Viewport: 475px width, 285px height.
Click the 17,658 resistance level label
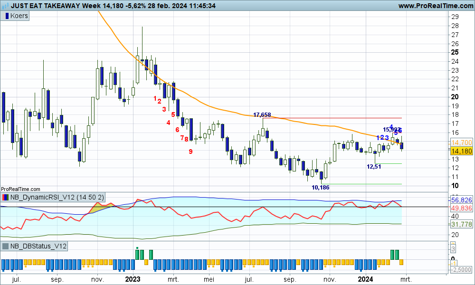click(262, 114)
